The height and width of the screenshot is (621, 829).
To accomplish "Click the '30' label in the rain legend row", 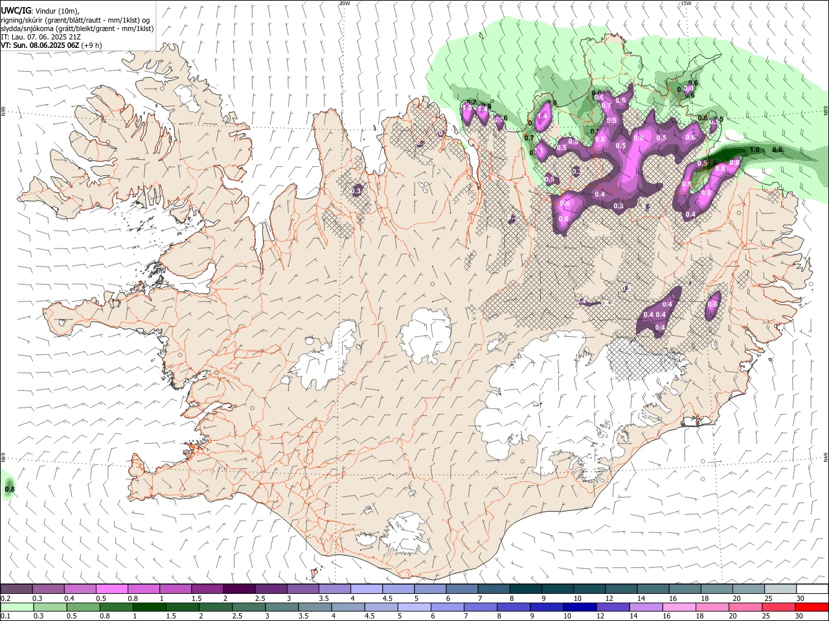I will pos(799,616).
